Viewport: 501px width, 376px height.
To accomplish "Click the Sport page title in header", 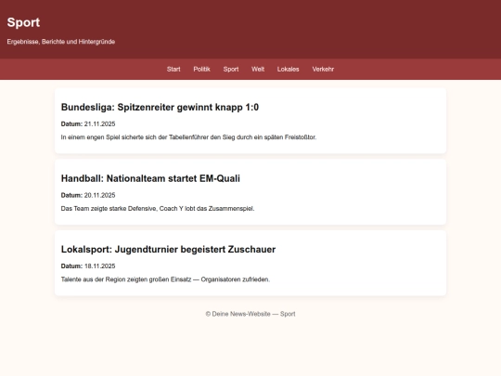I will click(x=23, y=22).
